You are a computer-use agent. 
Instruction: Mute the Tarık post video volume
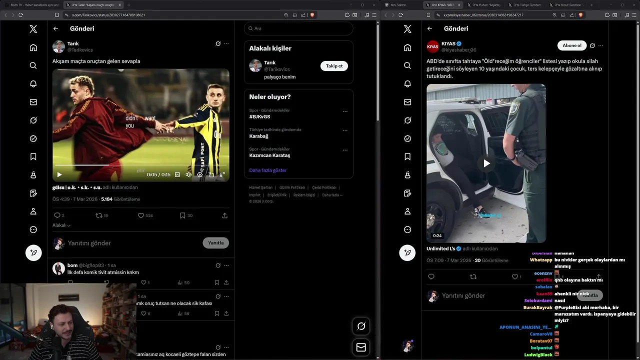(x=188, y=174)
